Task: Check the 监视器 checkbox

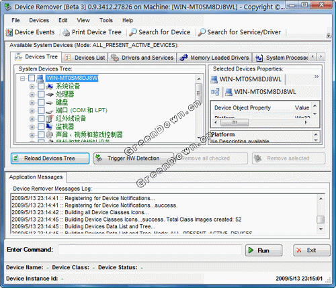Action: [41, 127]
